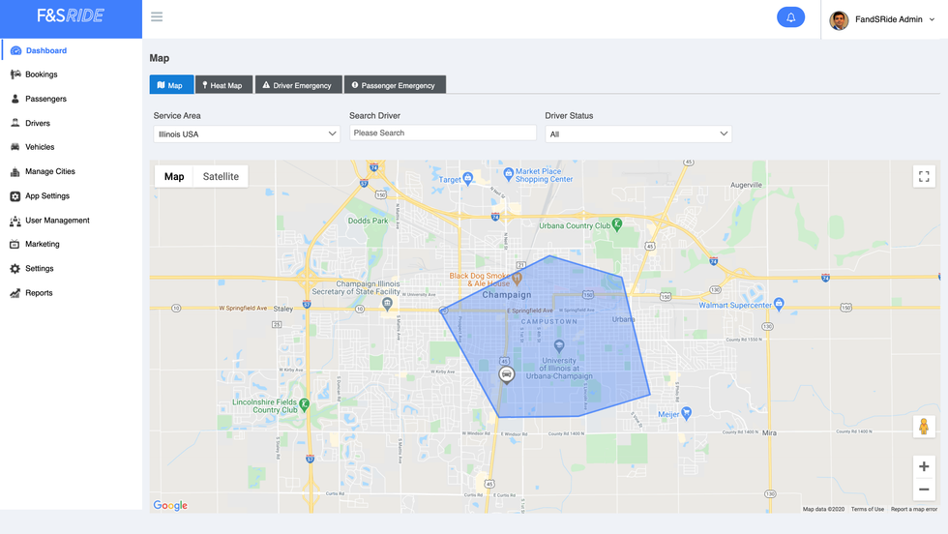This screenshot has height=534, width=948.
Task: Expand the Service Area dropdown
Action: [246, 134]
